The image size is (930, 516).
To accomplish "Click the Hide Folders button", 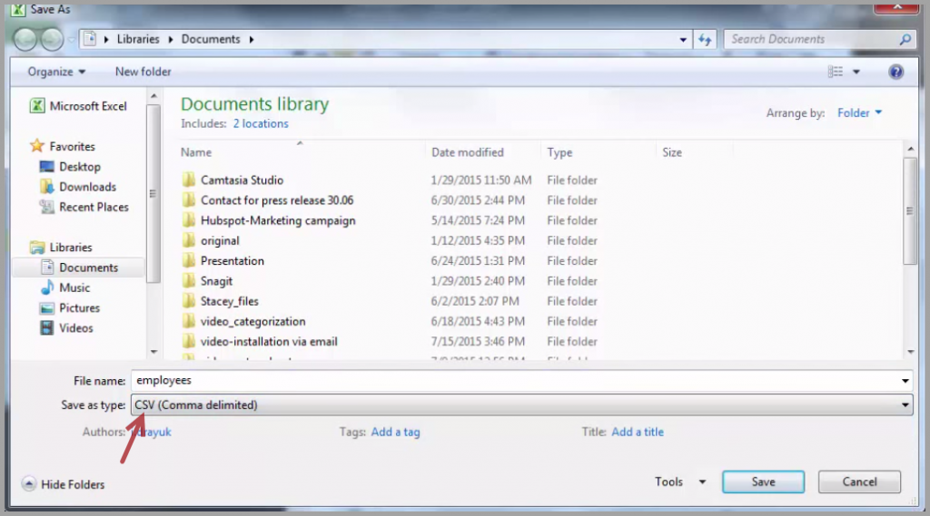I will pos(63,484).
